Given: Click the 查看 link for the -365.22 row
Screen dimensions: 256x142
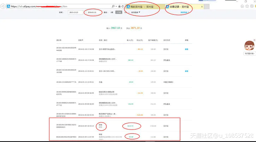Looking at the screenshot, I should coord(186,49).
